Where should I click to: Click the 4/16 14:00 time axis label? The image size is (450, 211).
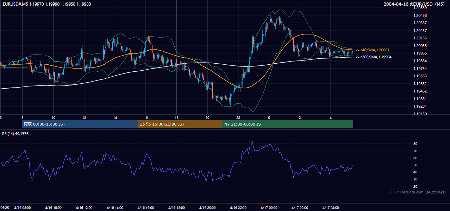click(115, 208)
